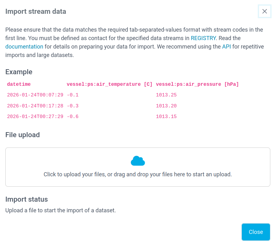Click the timestamp 2026-01-24T00:17:28
Image resolution: width=275 pixels, height=248 pixels.
tap(35, 106)
